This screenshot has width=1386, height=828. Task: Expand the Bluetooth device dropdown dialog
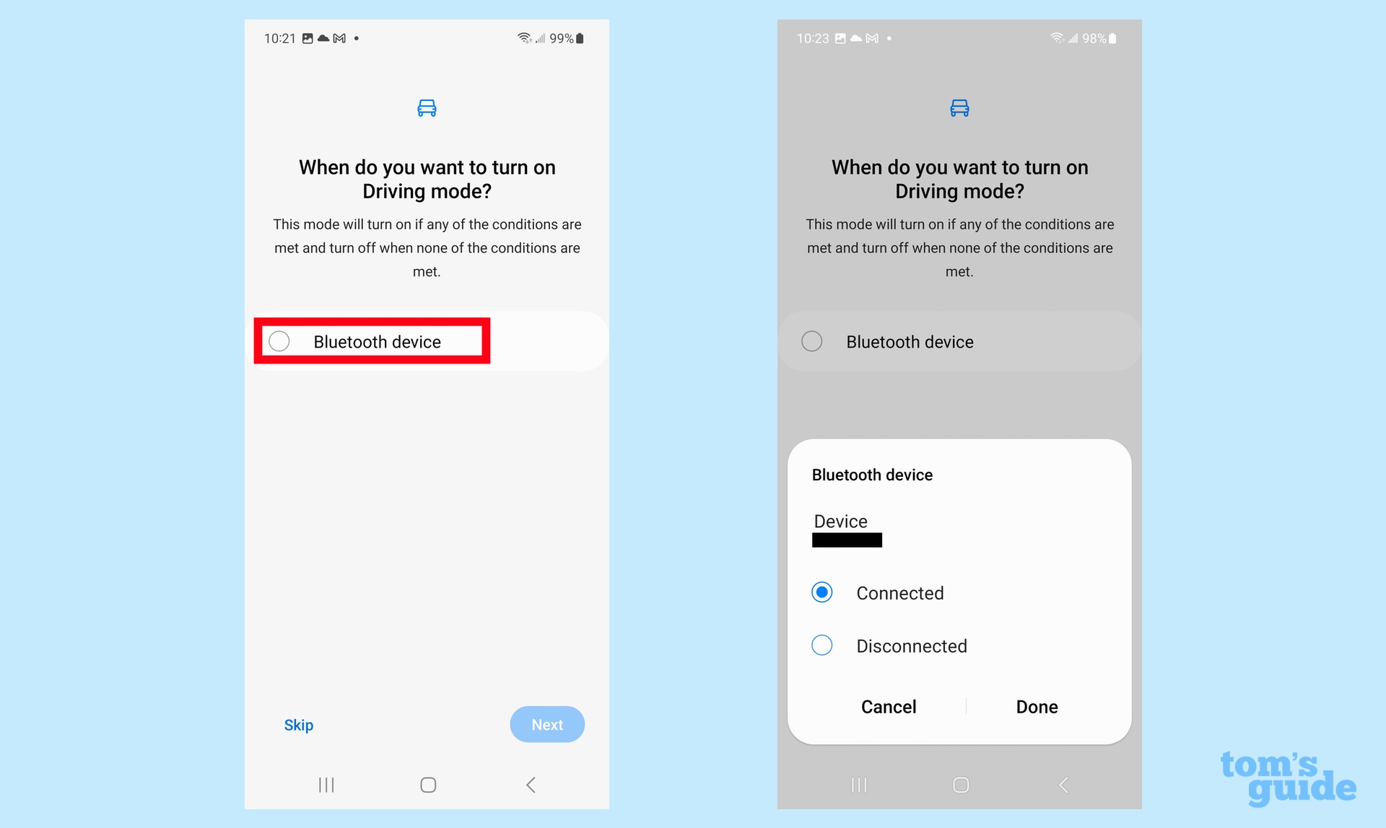click(375, 341)
